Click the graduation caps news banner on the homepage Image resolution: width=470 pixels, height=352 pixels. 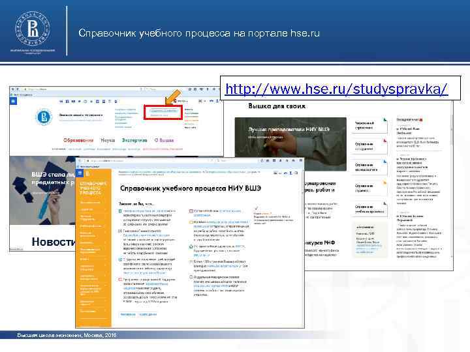click(42, 190)
